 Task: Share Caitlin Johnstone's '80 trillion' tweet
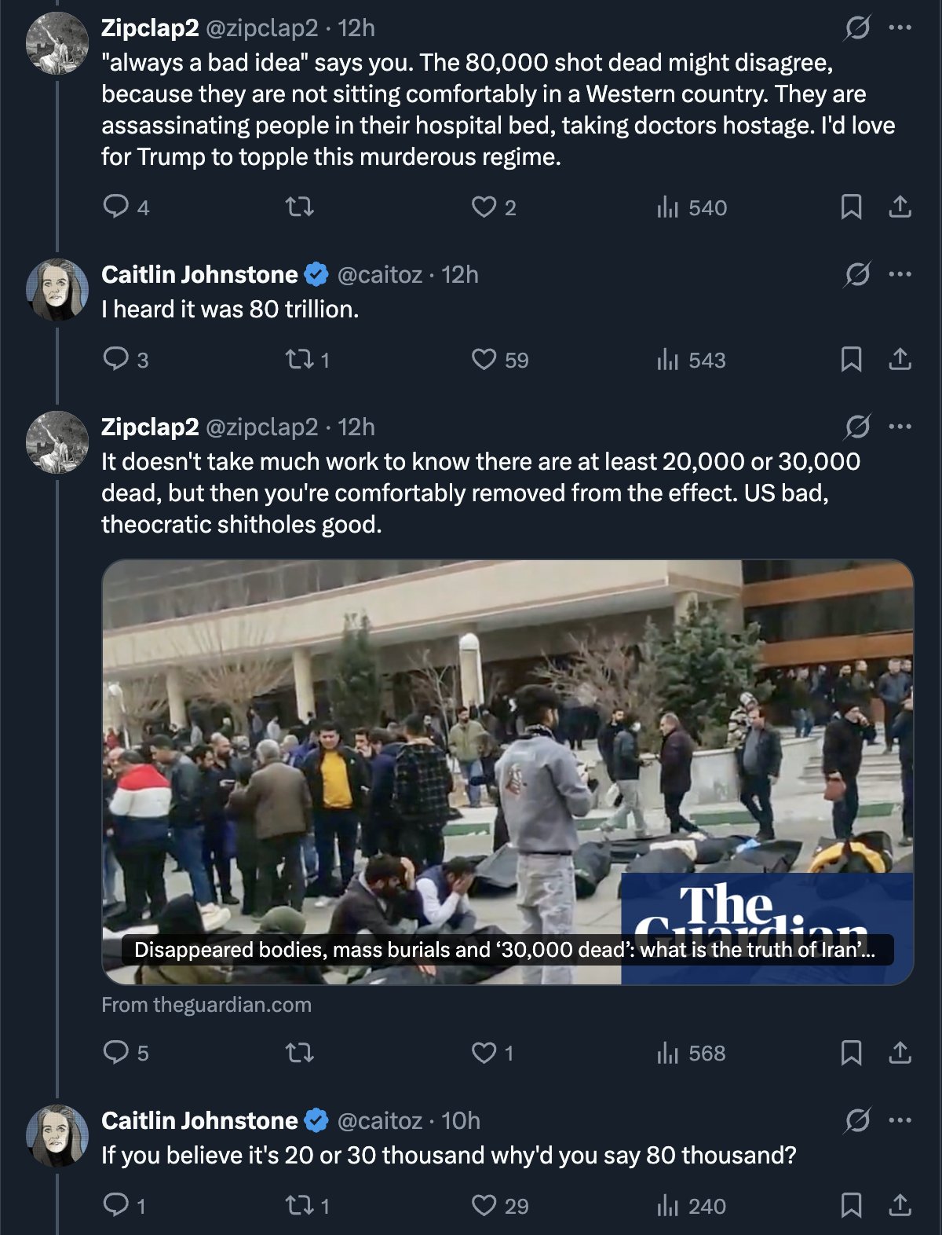[900, 360]
